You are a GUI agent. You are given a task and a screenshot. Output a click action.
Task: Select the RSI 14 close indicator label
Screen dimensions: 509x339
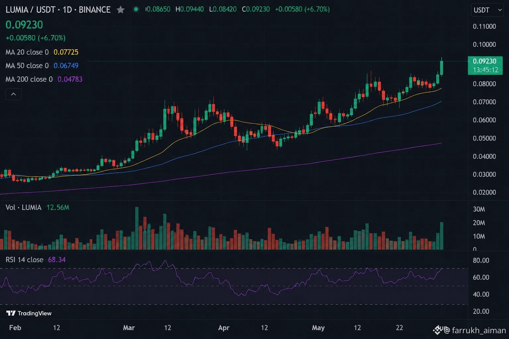[25, 260]
